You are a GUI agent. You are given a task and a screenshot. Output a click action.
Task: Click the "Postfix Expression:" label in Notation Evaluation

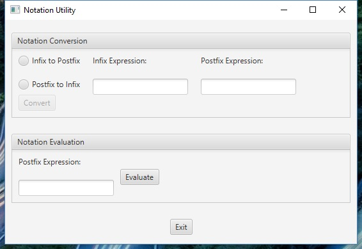coord(50,162)
